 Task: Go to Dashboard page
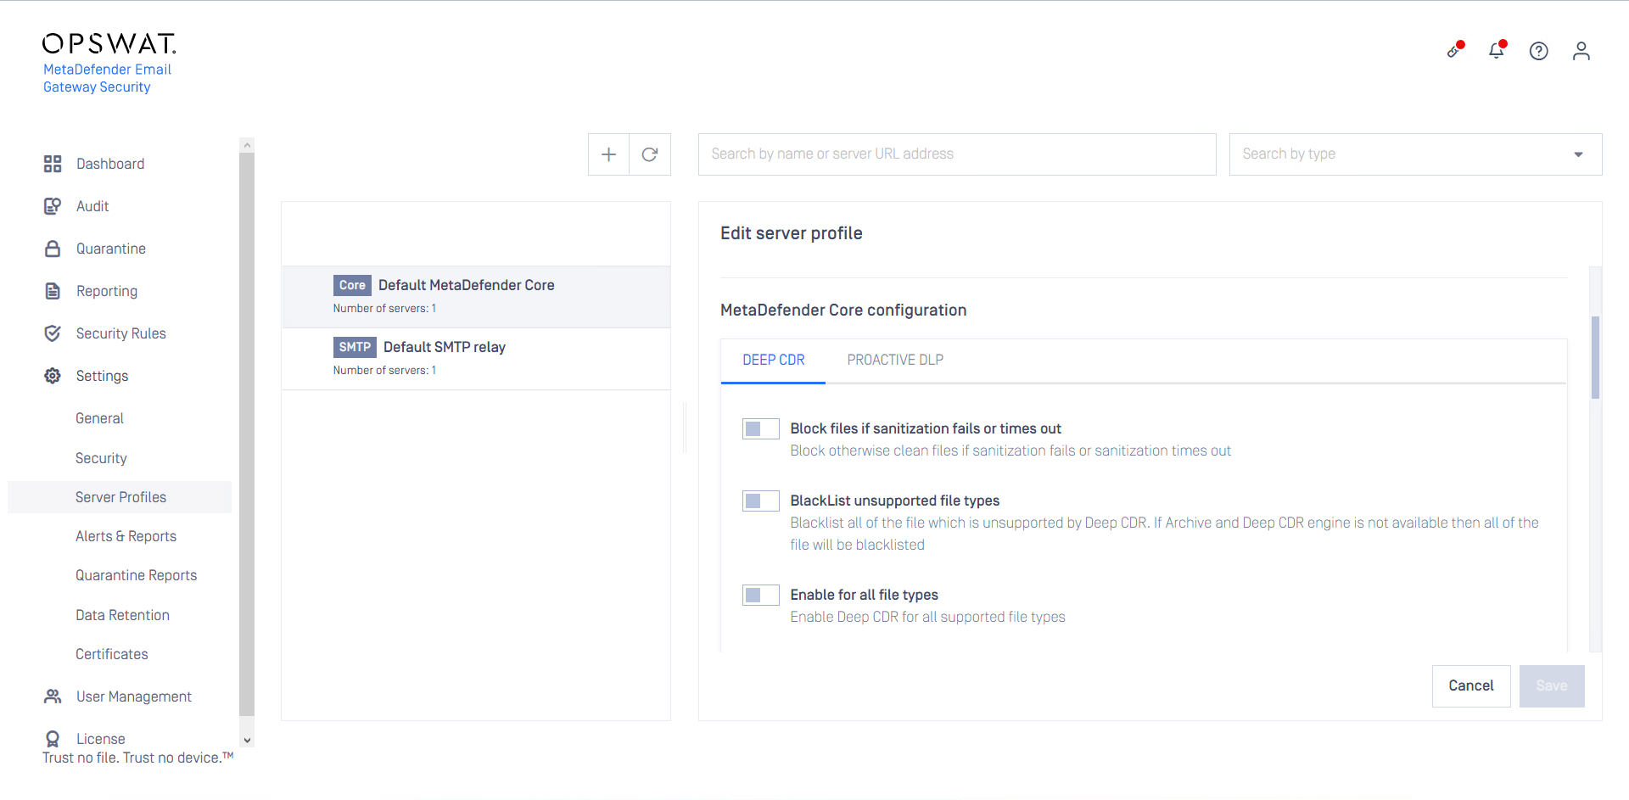point(110,164)
